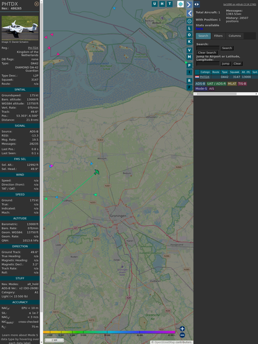Switch to the Filters tab
Screen dimensions: 258x344
(218, 36)
